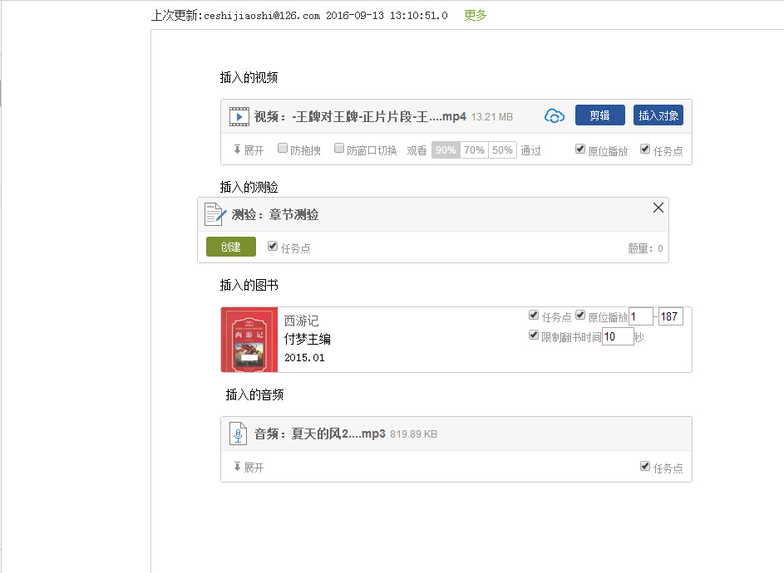The width and height of the screenshot is (784, 573).
Task: Toggle book 任务点 checkbox
Action: (534, 315)
